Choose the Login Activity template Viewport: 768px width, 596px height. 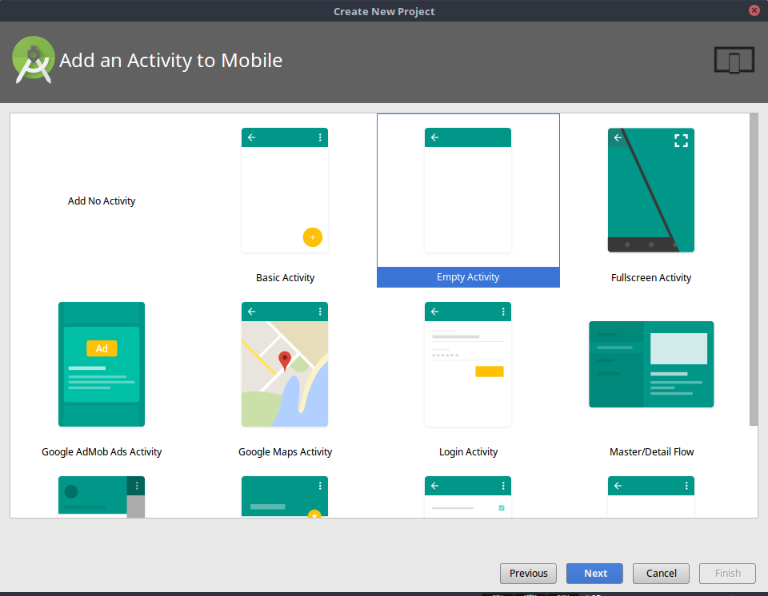click(x=468, y=364)
